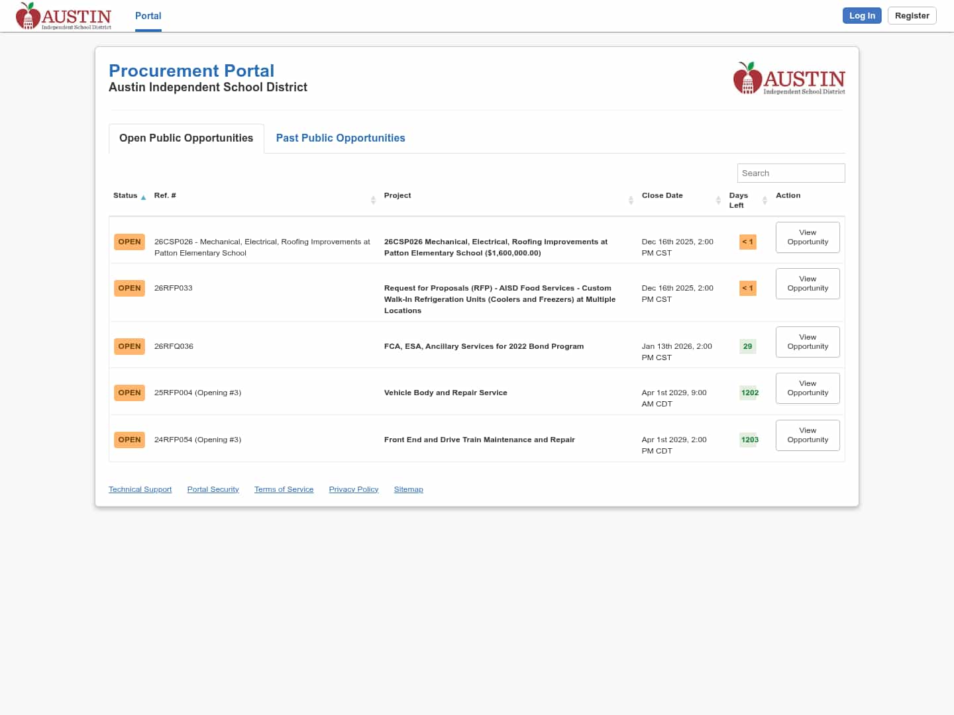View Opportunity for Vehicle Body and Repair Service

point(807,388)
